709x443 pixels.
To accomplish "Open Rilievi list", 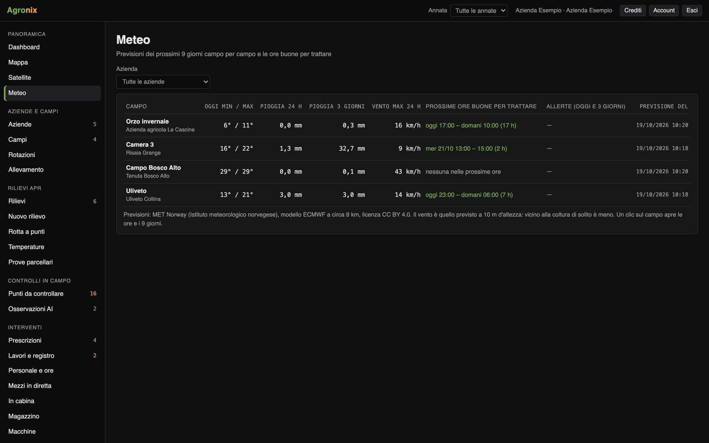I will tap(52, 201).
